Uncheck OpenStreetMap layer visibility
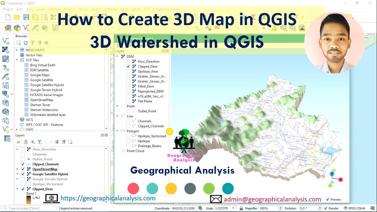 [23, 169]
